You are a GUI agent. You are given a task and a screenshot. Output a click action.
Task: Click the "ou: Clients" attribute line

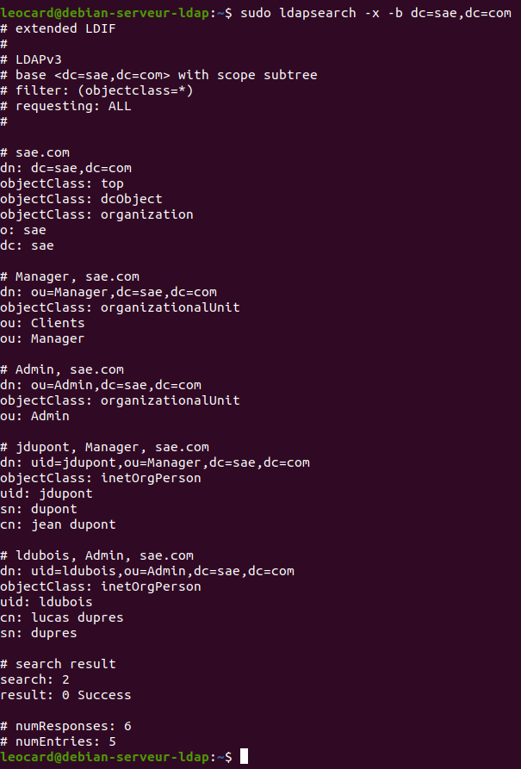click(42, 323)
